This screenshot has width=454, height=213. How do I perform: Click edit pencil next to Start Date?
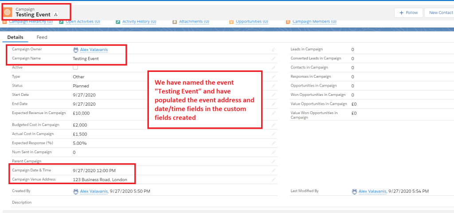click(274, 95)
